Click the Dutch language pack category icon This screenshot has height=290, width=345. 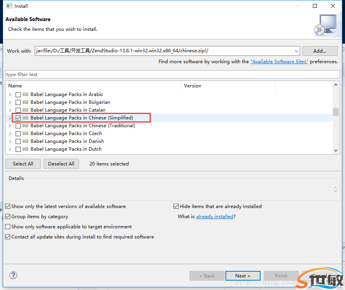point(25,149)
